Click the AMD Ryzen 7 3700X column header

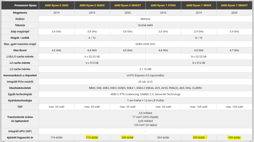(163, 5)
